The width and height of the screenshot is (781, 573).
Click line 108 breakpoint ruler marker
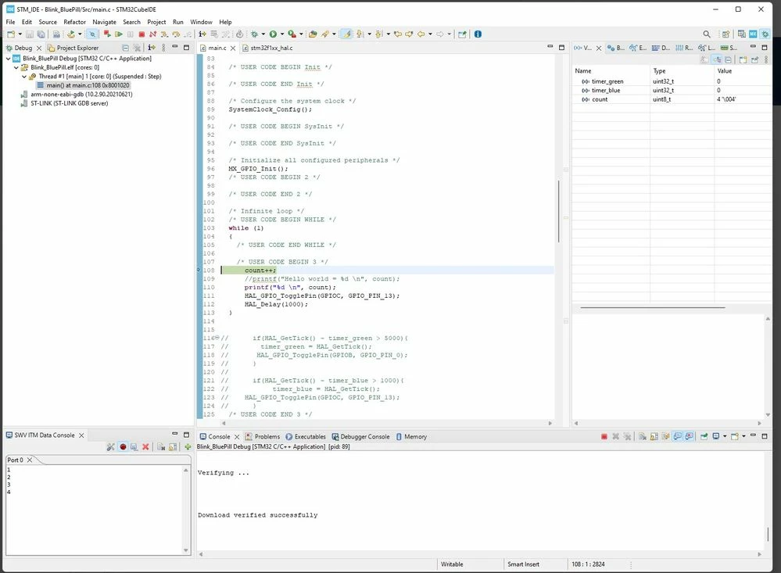coord(199,270)
